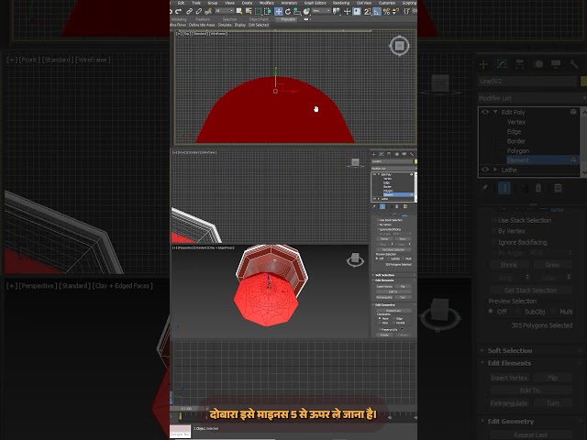Expand the Lathe modifier arrow in center stack
This screenshot has height=440, width=587.
tap(379, 199)
